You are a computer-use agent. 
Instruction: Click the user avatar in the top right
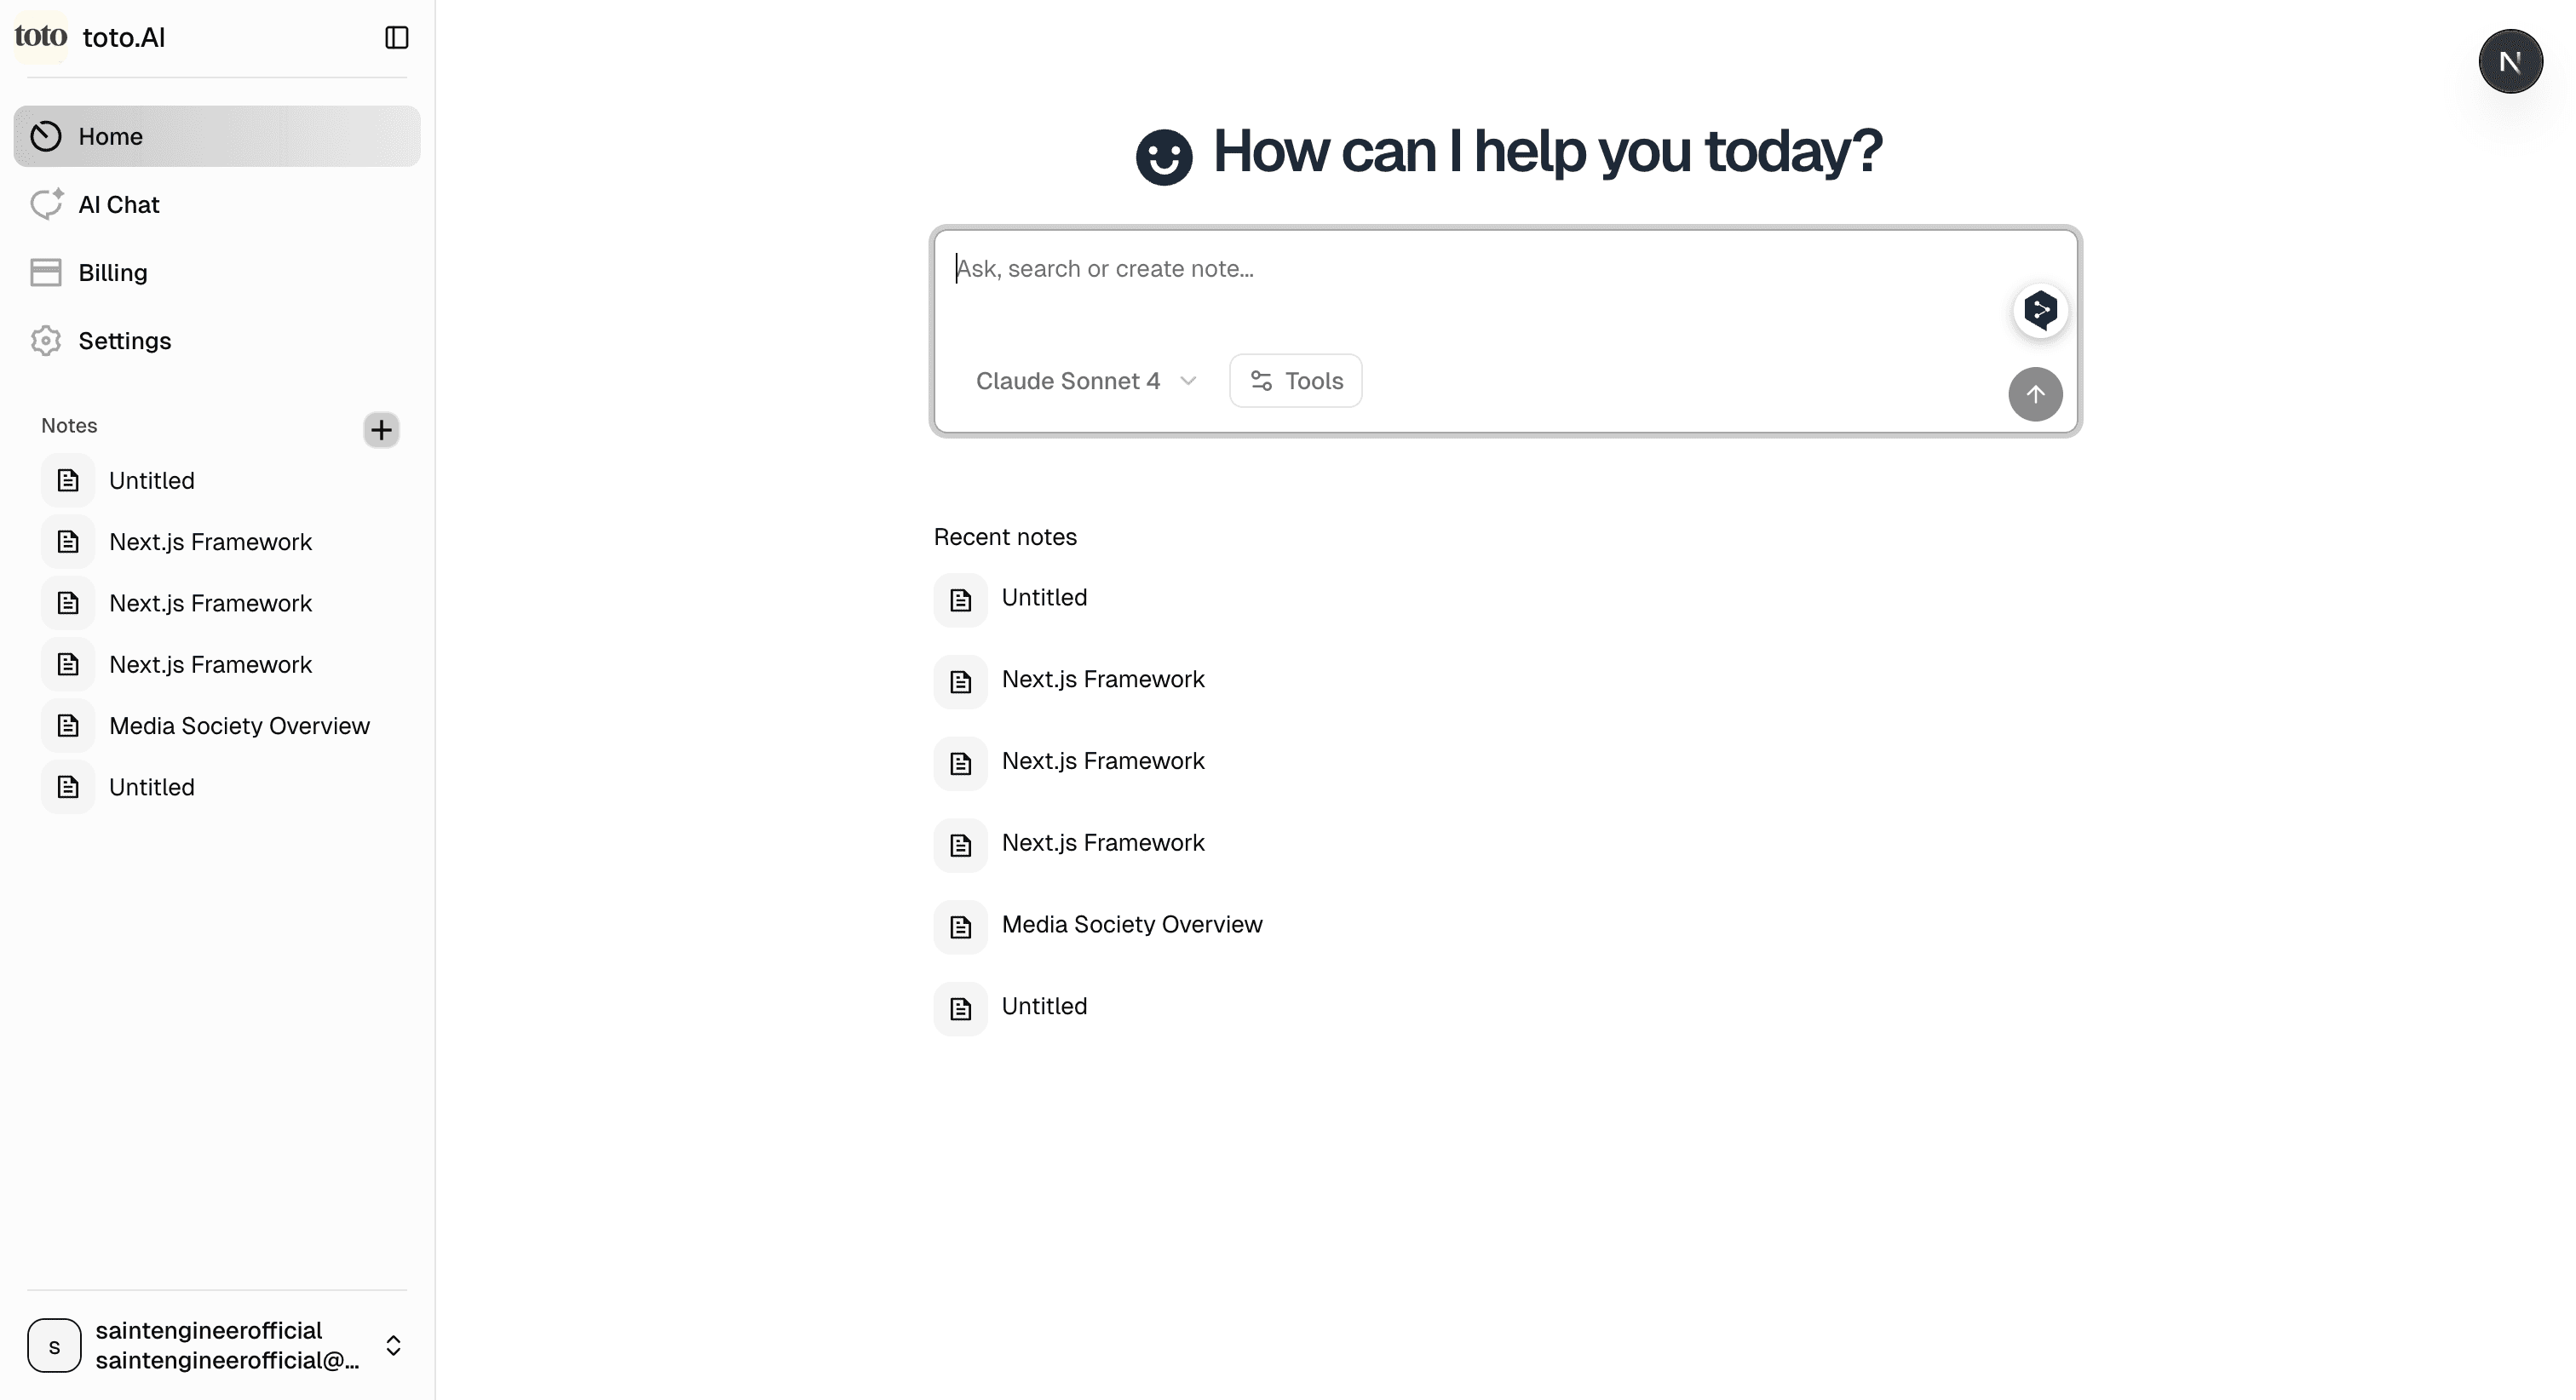(2510, 61)
